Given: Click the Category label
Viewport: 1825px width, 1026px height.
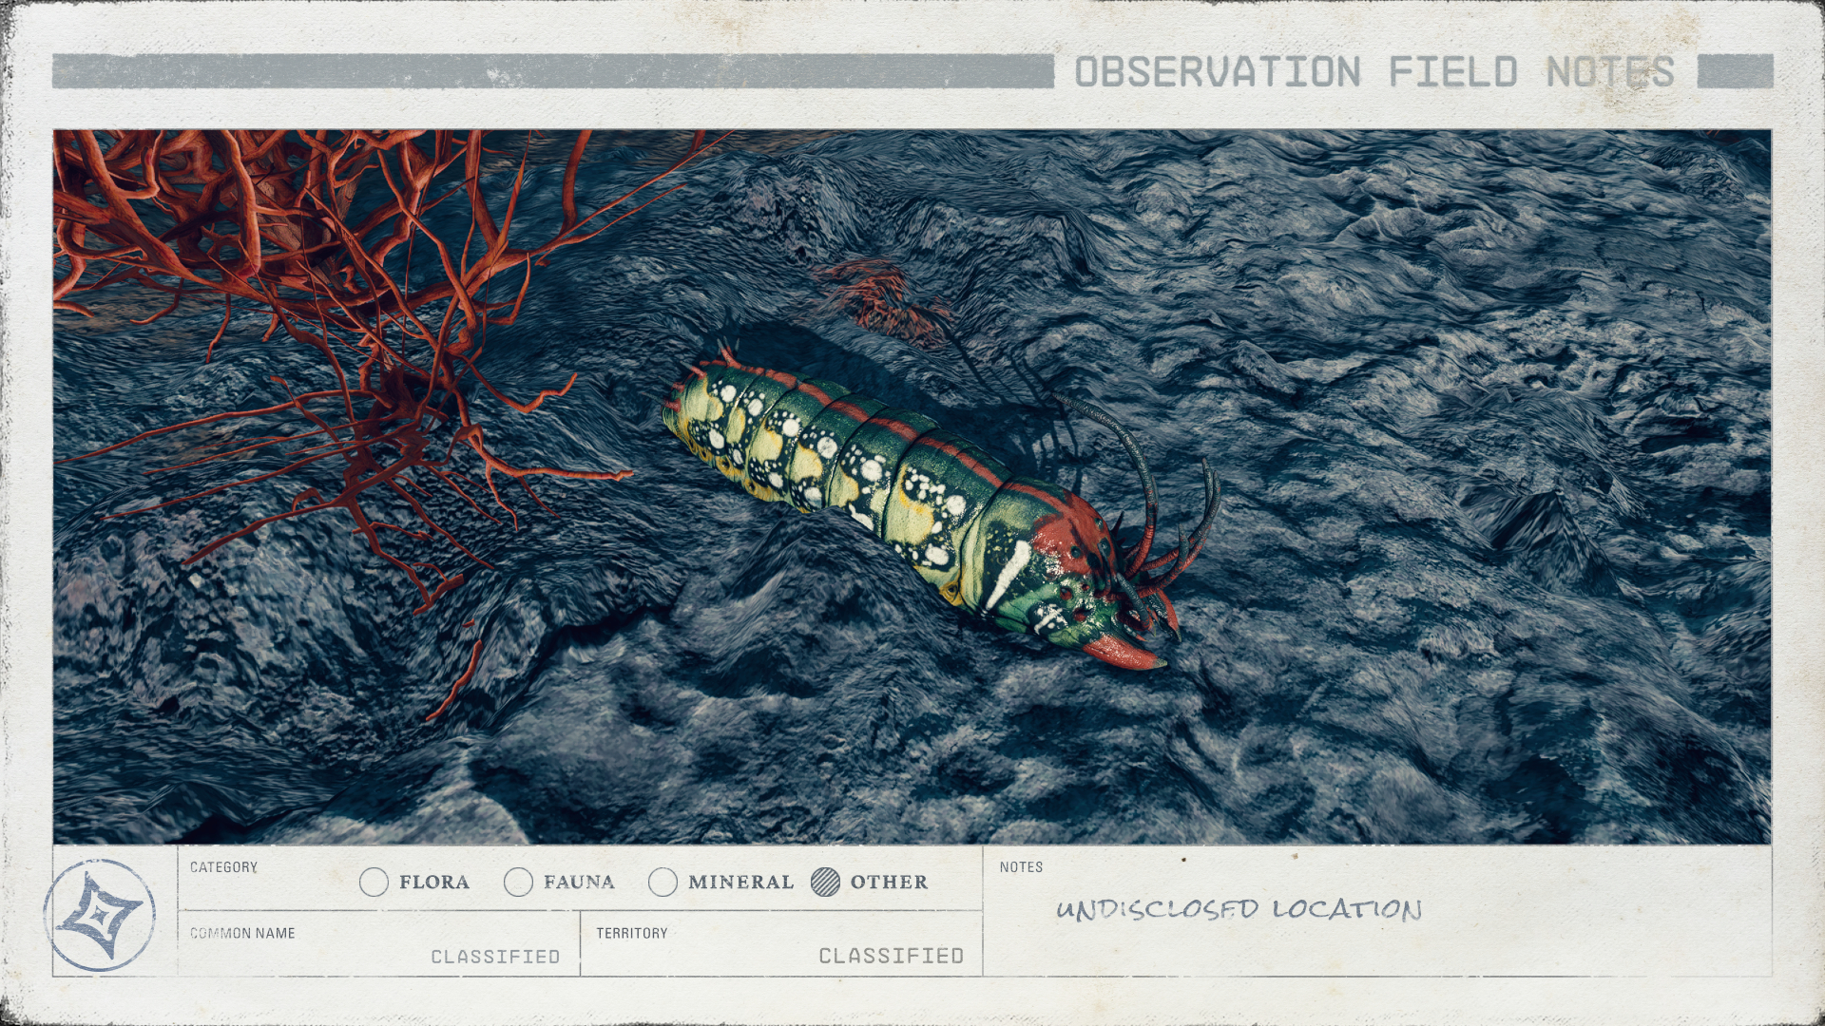Looking at the screenshot, I should click(x=223, y=867).
